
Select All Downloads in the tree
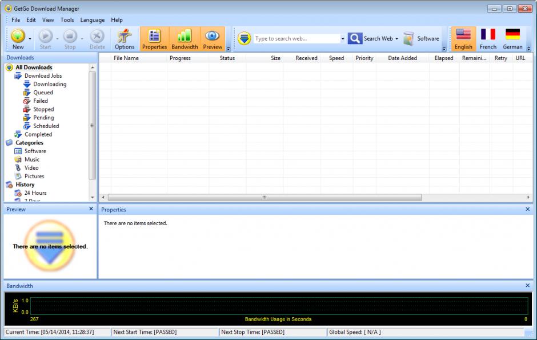(x=34, y=67)
